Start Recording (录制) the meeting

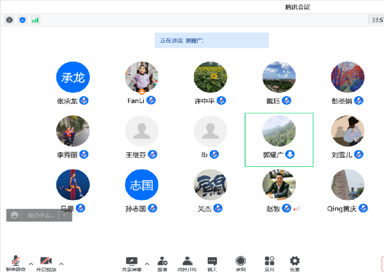click(240, 263)
